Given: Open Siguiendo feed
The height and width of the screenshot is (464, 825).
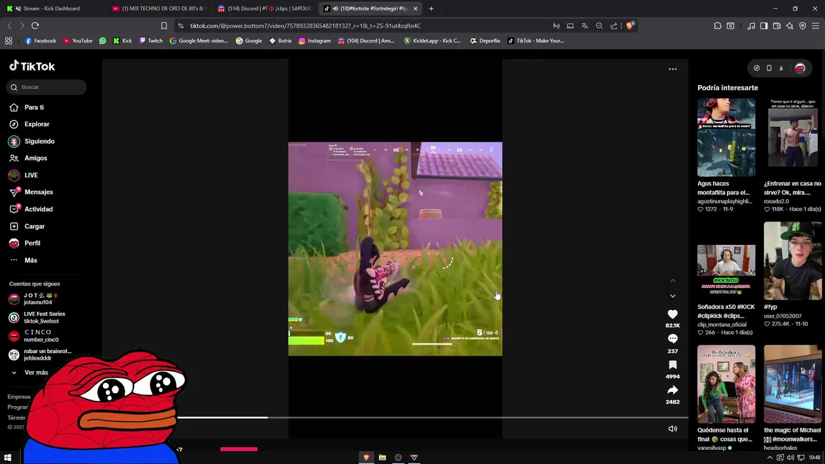Looking at the screenshot, I should (32, 141).
